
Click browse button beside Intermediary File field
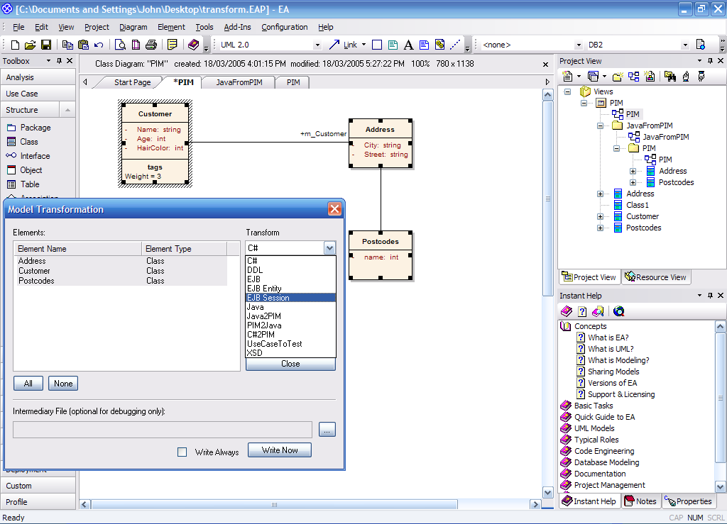[x=327, y=430]
